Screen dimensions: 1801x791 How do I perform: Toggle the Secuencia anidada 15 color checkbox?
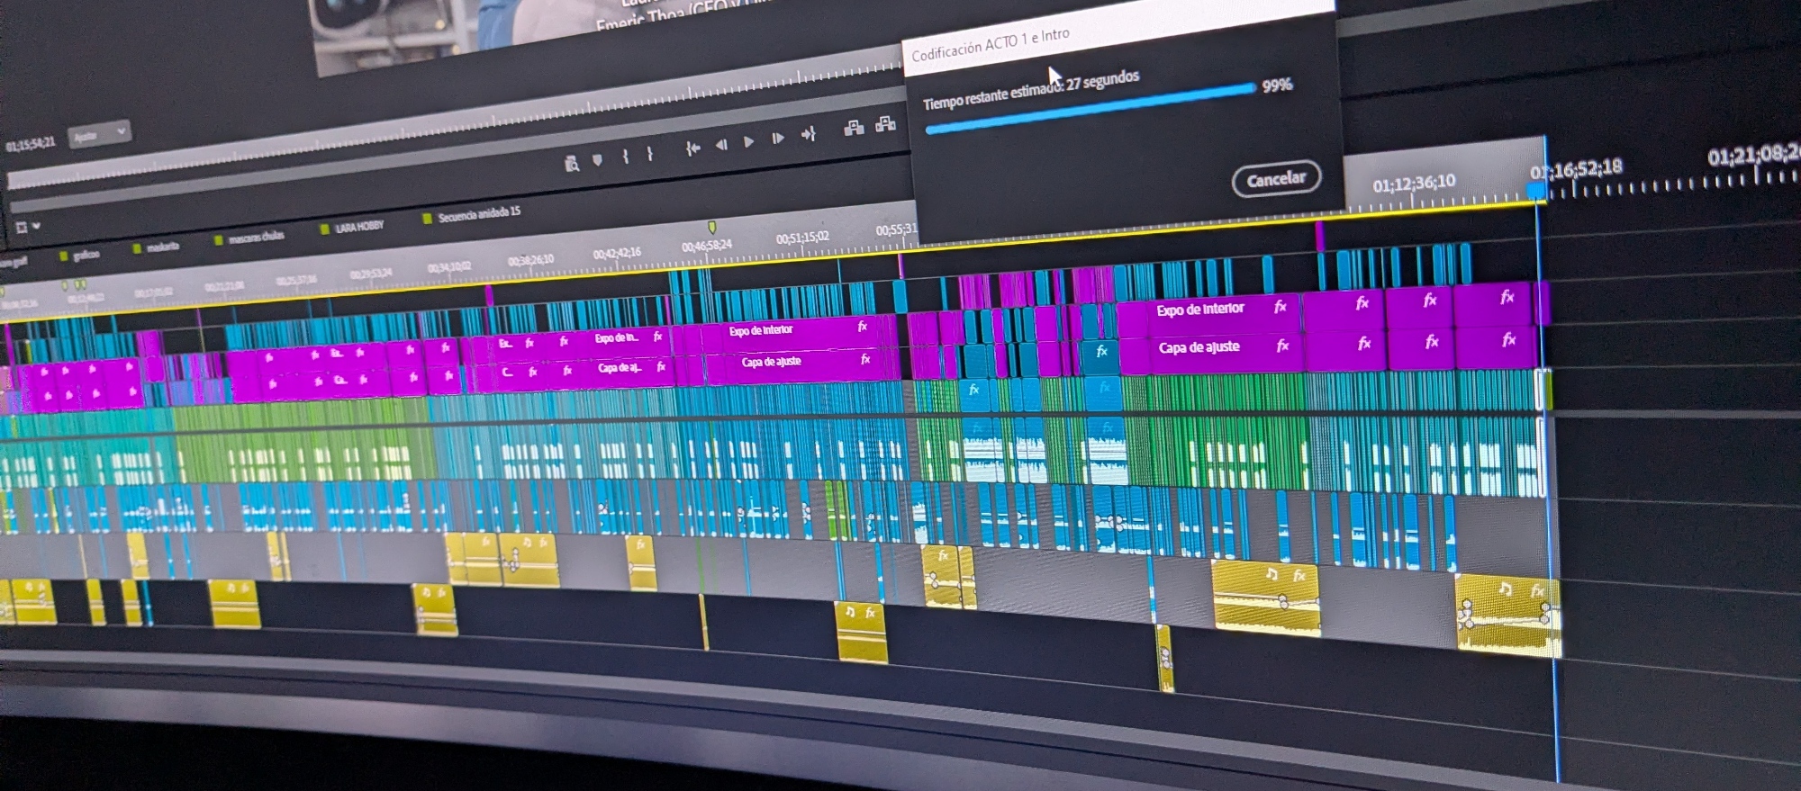point(428,218)
